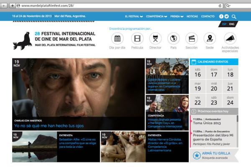Browse programming by Sede map pin icon
The height and width of the screenshot is (167, 251).
tap(210, 38)
